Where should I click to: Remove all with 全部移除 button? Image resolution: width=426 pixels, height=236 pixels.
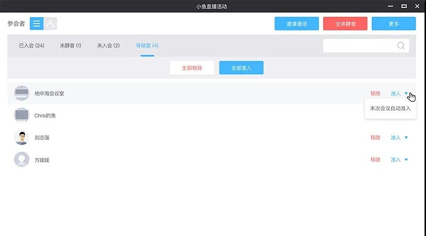[x=192, y=68]
